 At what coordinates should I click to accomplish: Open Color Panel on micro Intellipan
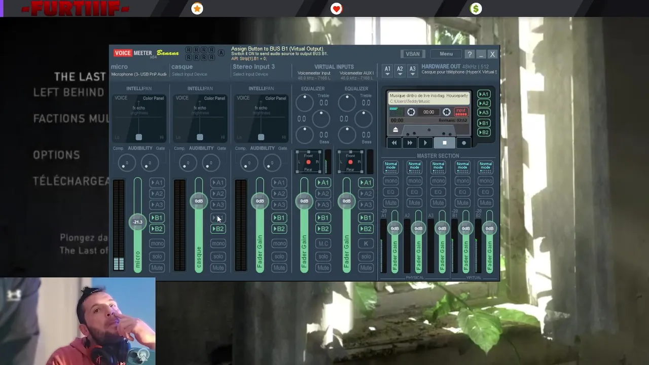coord(153,98)
